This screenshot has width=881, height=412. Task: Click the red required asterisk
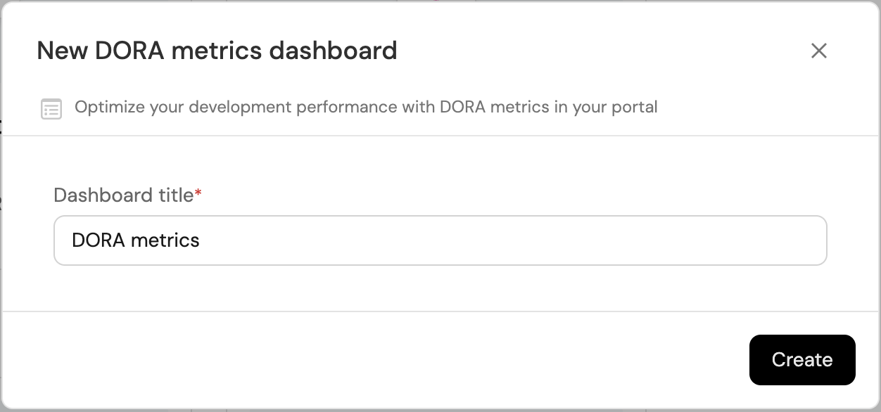[x=198, y=193]
